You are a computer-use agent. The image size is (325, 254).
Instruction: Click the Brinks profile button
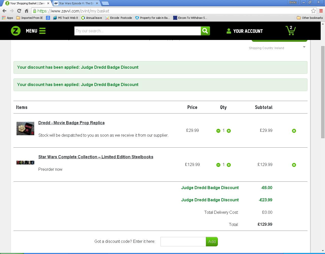(x=293, y=2)
